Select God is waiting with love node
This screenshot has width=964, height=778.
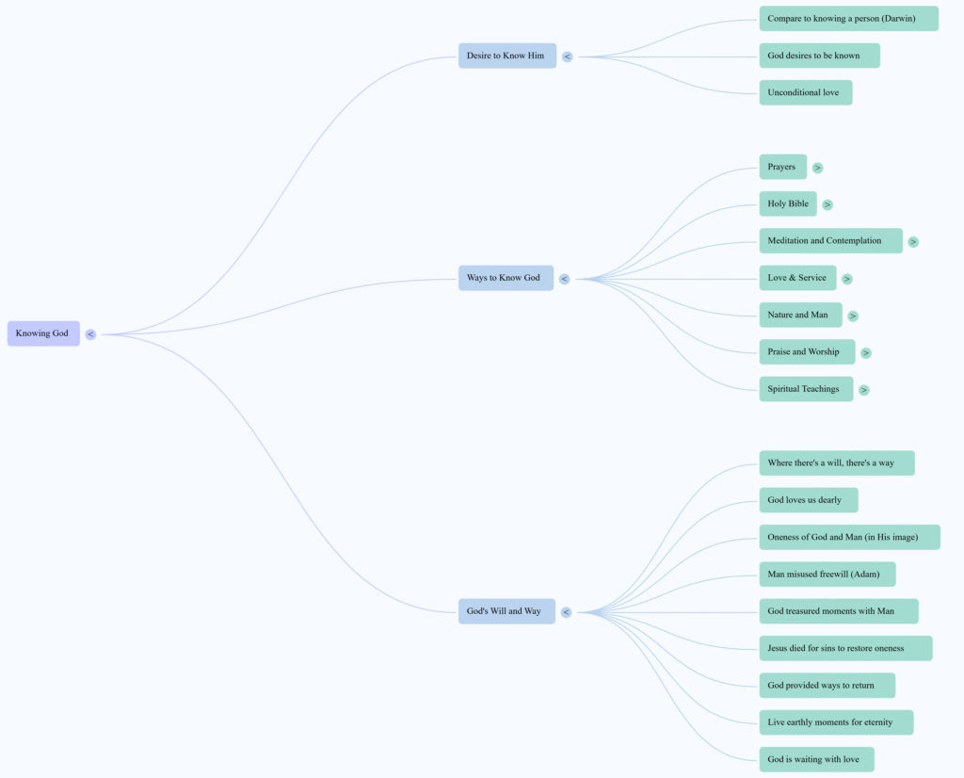coord(816,759)
